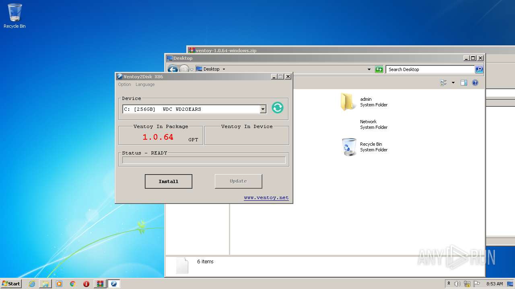The width and height of the screenshot is (515, 289).
Task: Click the search magnifier icon
Action: [x=479, y=69]
